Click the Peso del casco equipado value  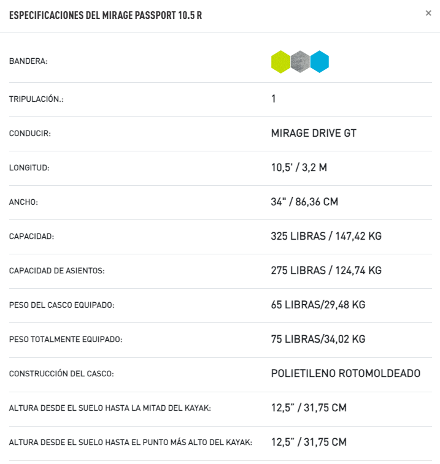(318, 305)
